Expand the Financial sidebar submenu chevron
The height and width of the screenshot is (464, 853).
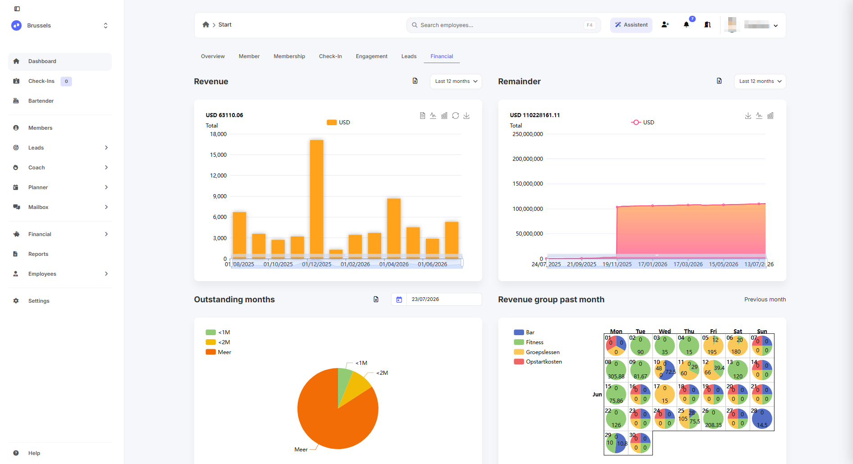click(x=106, y=234)
